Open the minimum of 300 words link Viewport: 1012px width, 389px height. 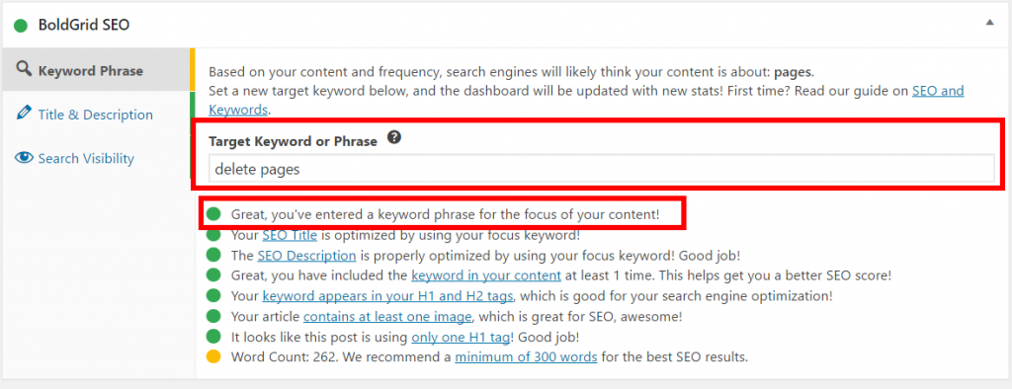click(x=526, y=356)
